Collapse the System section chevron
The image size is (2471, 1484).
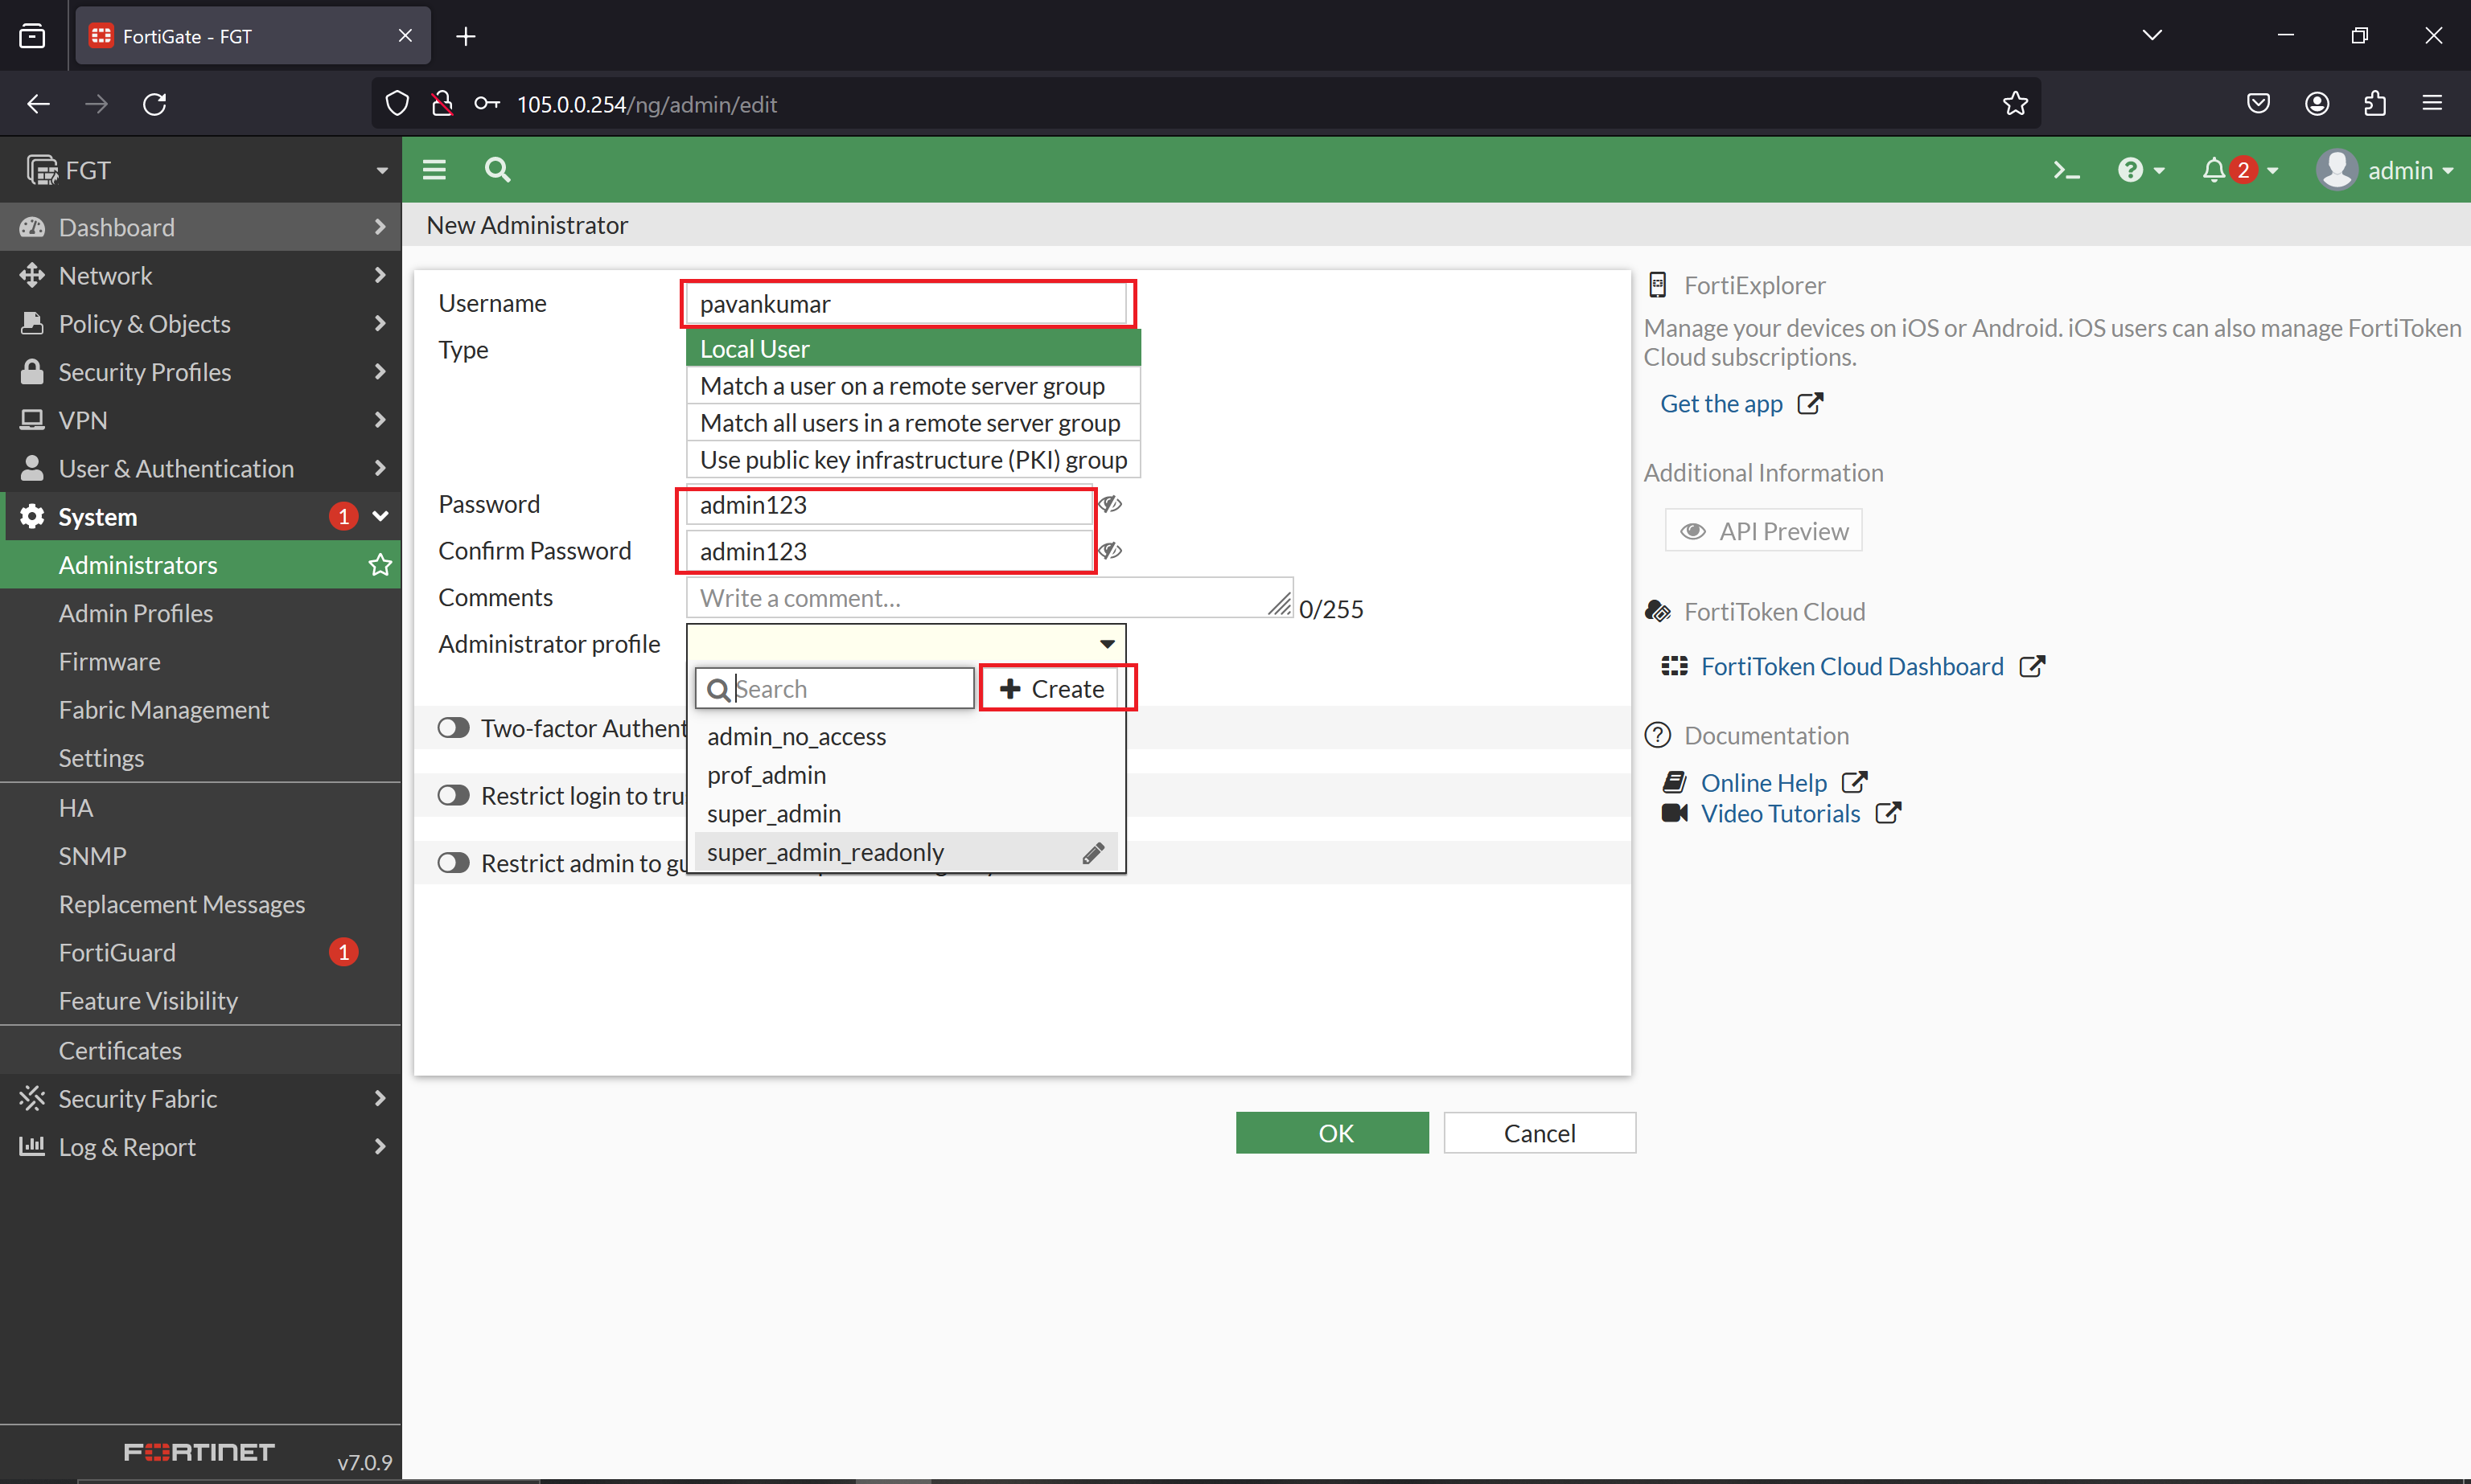379,516
